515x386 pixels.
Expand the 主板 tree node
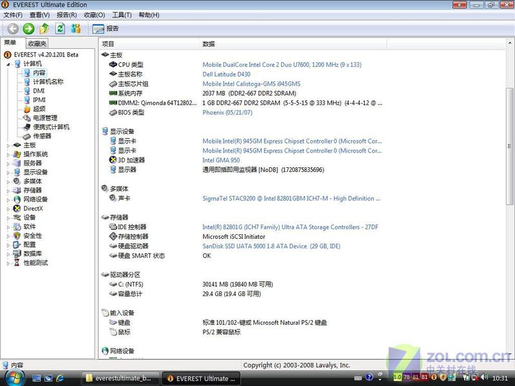[8, 145]
